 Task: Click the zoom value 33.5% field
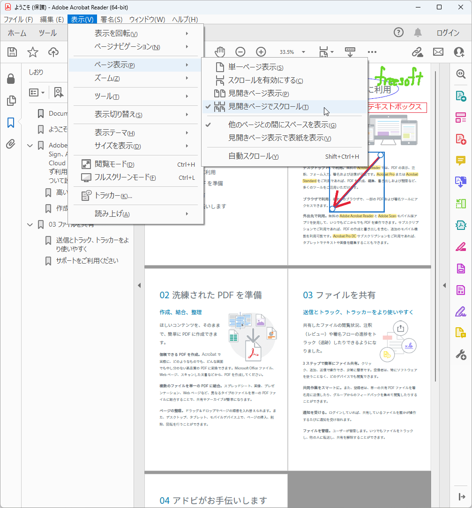pos(287,52)
